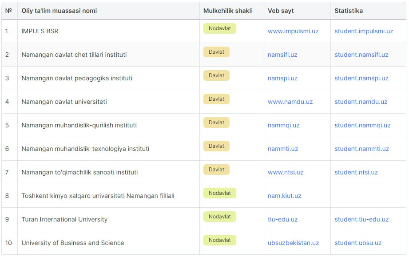Visit the www.namdu.uz website
The width and height of the screenshot is (409, 257).
(x=290, y=102)
